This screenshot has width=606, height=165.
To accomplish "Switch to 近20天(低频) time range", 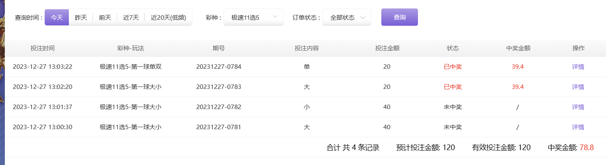I will point(168,17).
